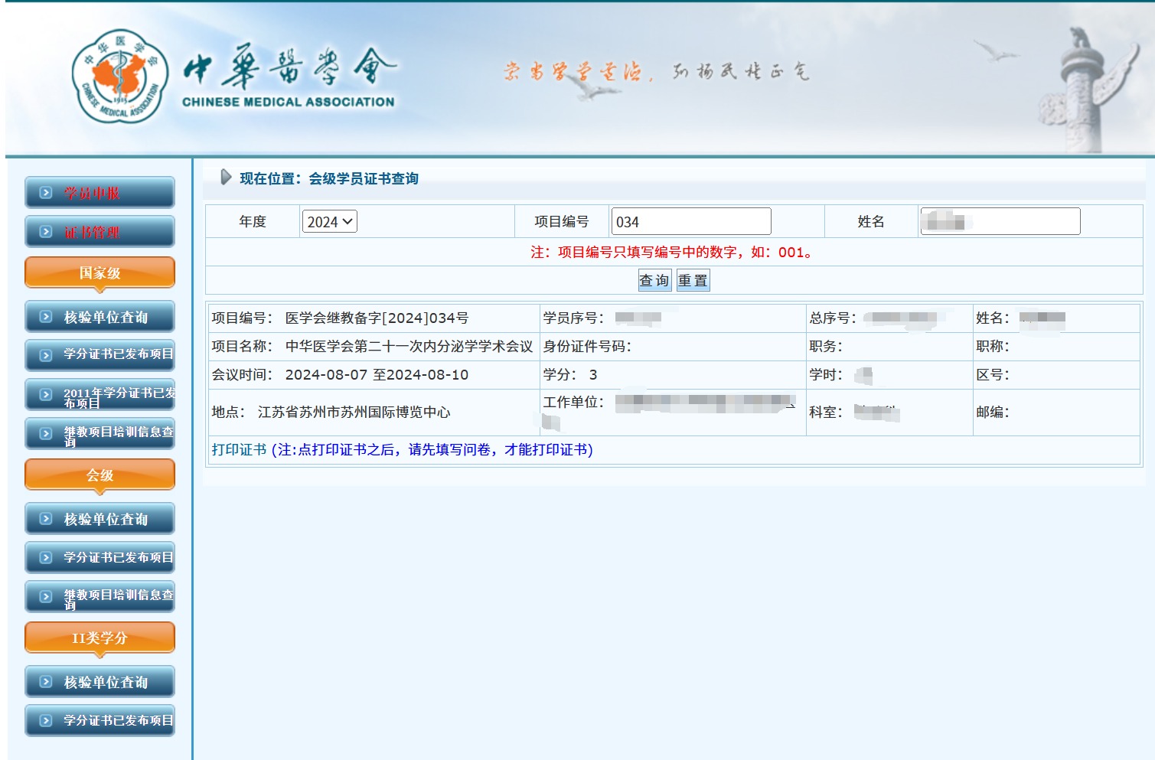The width and height of the screenshot is (1155, 760).
Task: Click the 查询 search button
Action: click(654, 281)
